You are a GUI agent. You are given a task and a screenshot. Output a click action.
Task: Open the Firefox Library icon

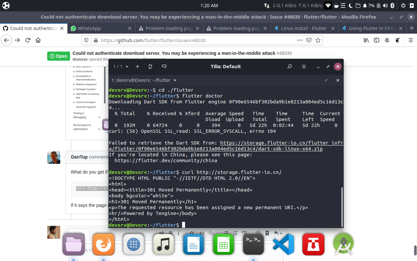click(366, 40)
